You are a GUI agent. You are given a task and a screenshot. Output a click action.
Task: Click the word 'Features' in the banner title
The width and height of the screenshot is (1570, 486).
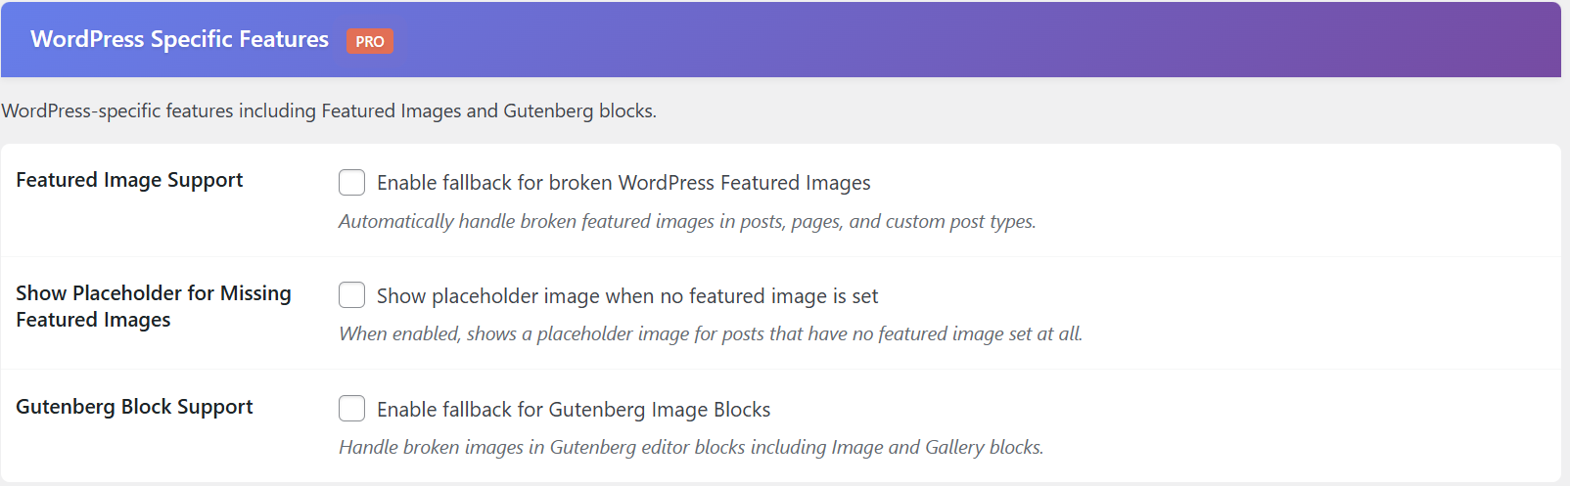pyautogui.click(x=283, y=39)
